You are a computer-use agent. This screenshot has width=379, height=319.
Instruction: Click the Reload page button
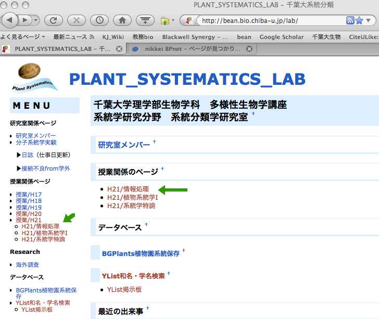[x=53, y=21]
